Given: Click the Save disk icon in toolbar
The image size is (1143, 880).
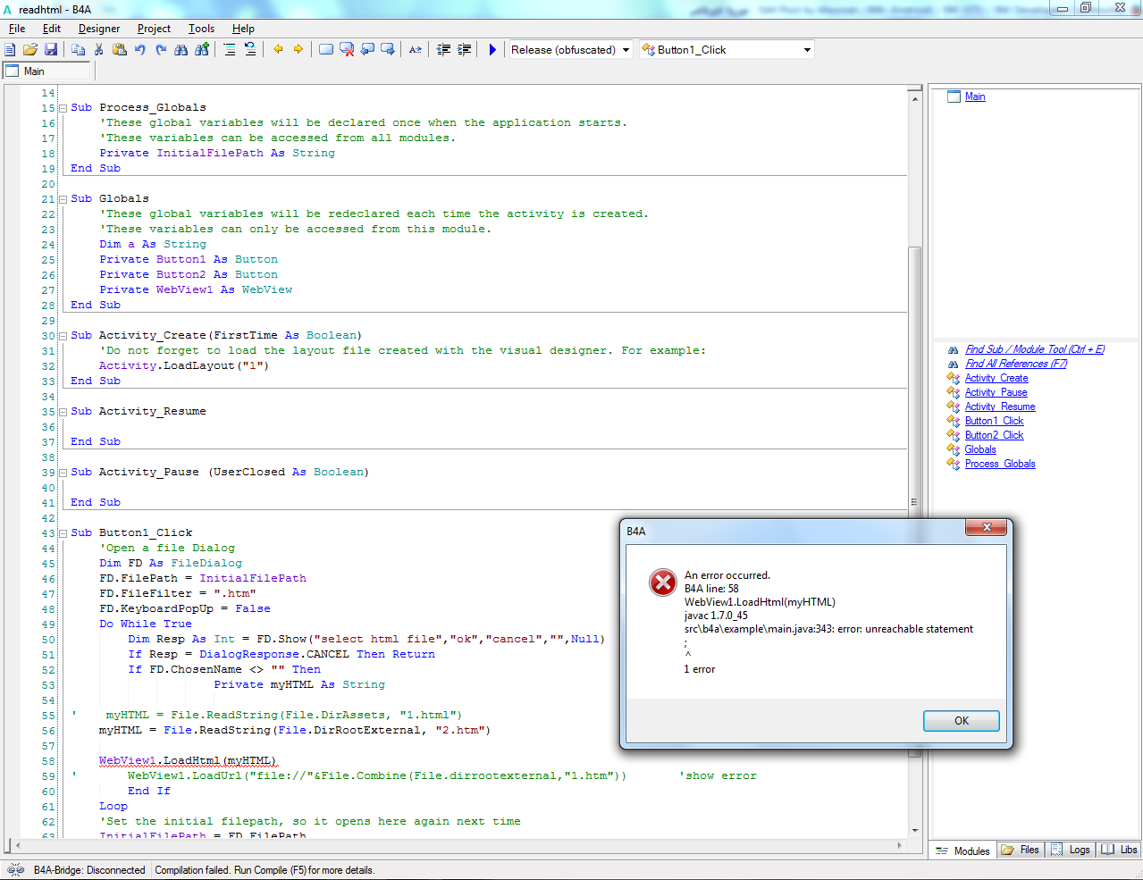Looking at the screenshot, I should [x=51, y=50].
